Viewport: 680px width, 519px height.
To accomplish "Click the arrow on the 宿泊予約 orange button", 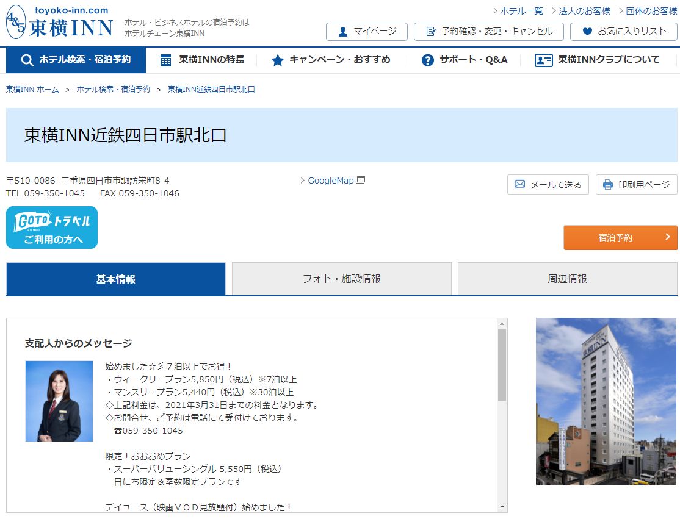I will (668, 237).
